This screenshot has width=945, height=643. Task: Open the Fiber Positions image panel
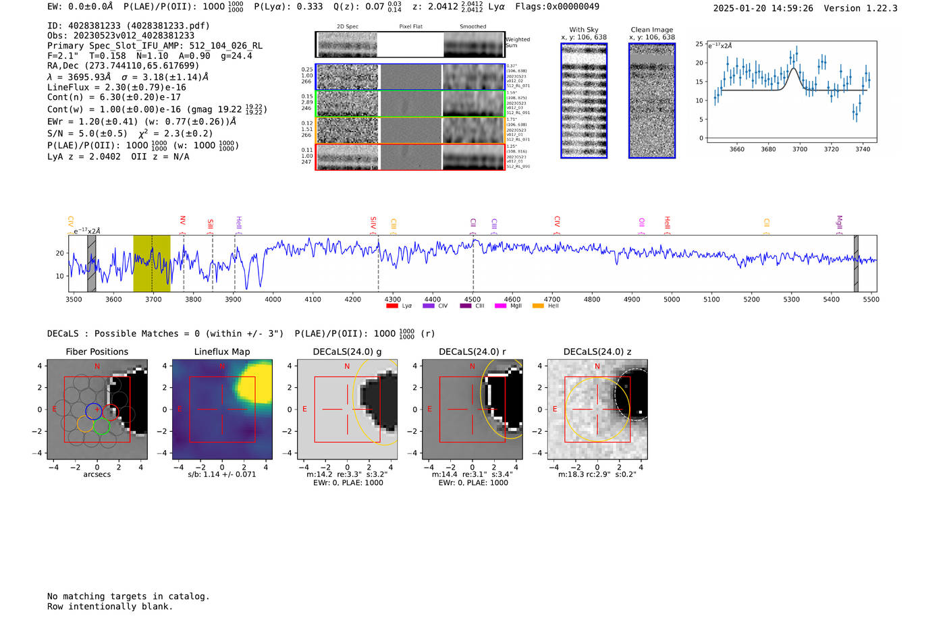click(97, 410)
